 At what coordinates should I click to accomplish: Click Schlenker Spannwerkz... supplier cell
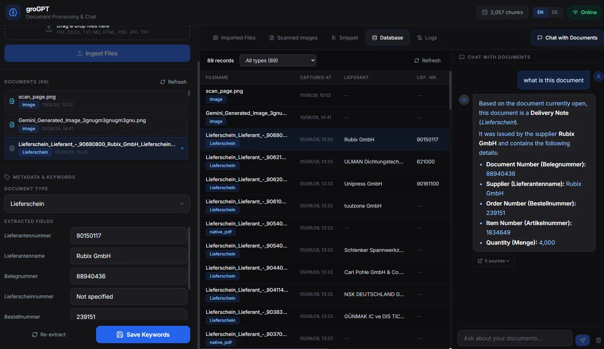tap(374, 250)
